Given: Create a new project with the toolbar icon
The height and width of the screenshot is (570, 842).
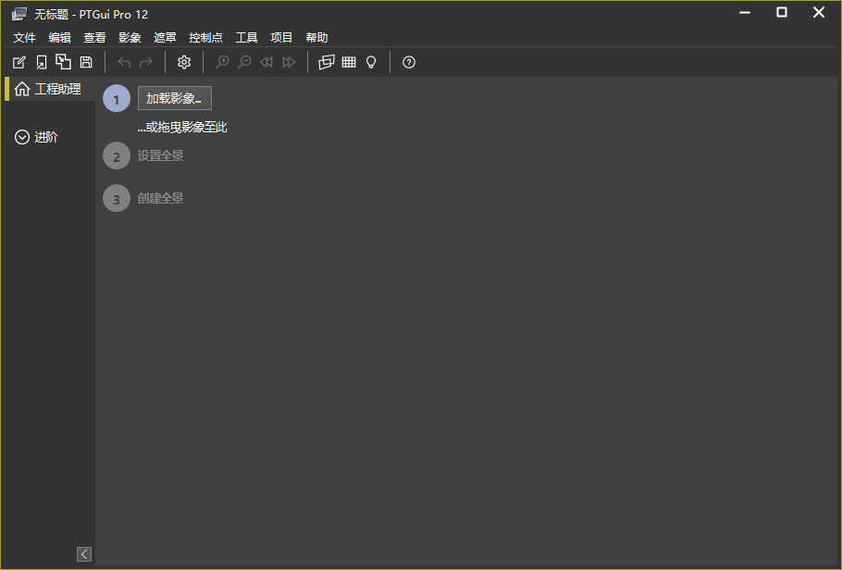Looking at the screenshot, I should pyautogui.click(x=19, y=62).
